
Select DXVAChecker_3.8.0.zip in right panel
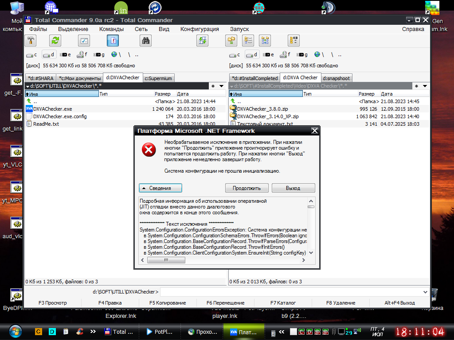tap(262, 109)
